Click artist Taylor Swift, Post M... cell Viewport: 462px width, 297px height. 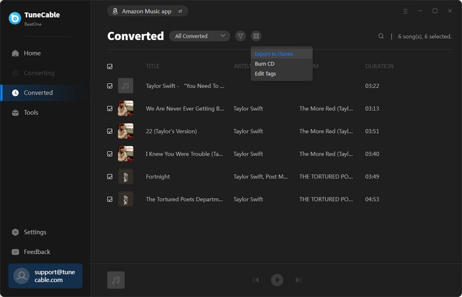(261, 177)
